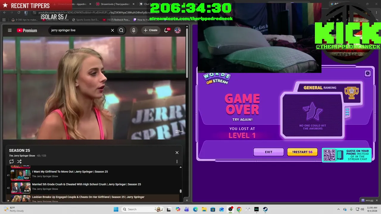This screenshot has width=381, height=214.
Task: Open Steam from the taskbar
Action: pos(265,209)
